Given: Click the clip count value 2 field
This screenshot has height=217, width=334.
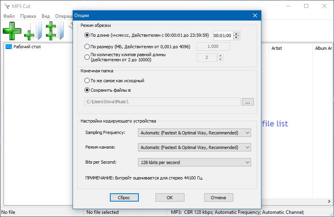Looking at the screenshot, I should [207, 57].
